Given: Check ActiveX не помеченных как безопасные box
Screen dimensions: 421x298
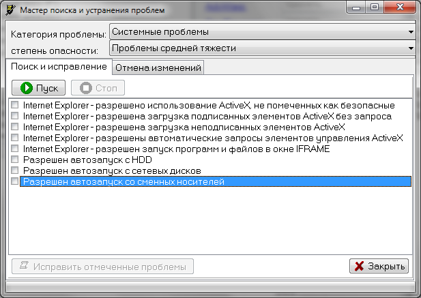Looking at the screenshot, I should click(x=15, y=104).
